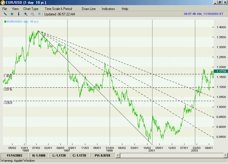This screenshot has width=228, height=164.
Task: Click the horizontal scrollbar track
Action: point(172,155)
